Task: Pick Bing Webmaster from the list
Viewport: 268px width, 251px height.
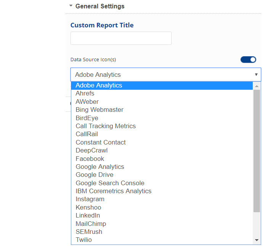Action: [x=99, y=110]
